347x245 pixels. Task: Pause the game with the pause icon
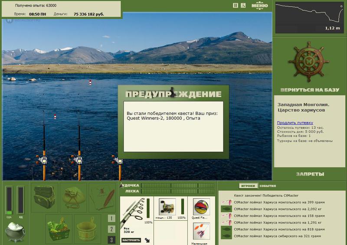click(x=236, y=5)
